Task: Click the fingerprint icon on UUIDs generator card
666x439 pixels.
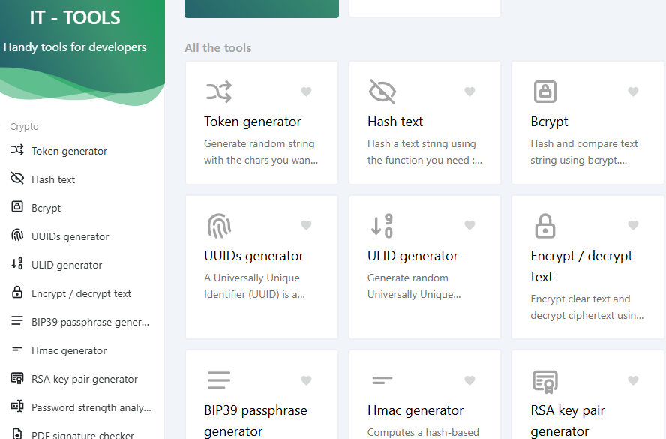Action: [x=218, y=226]
